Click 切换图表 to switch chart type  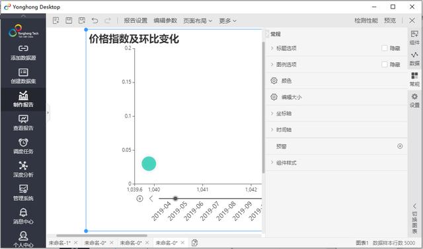tap(414, 219)
